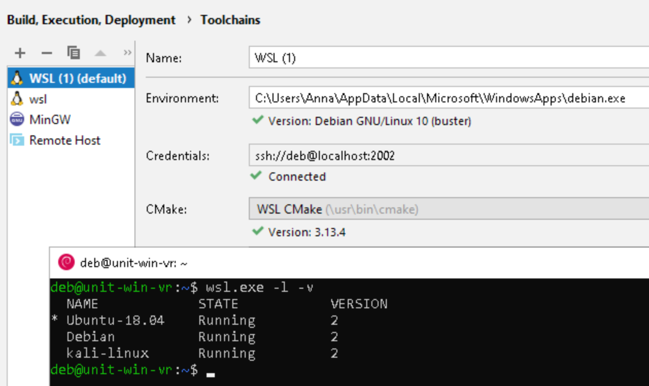Select the MinGW toolchain
Screen dimensions: 649x386
(x=71, y=119)
